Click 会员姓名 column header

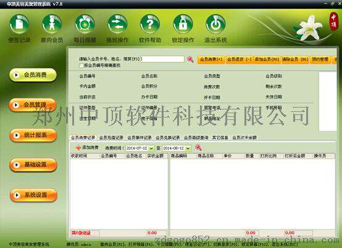[x=134, y=156]
